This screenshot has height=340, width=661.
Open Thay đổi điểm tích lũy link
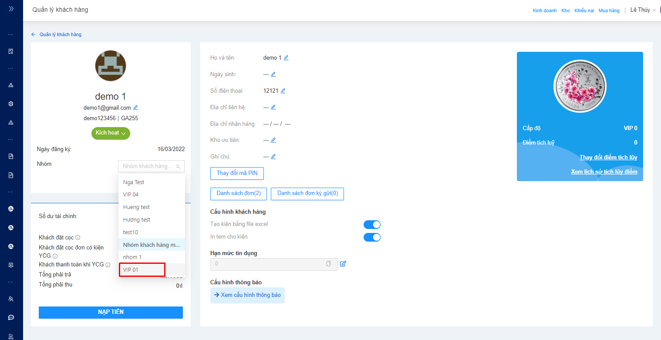click(608, 157)
